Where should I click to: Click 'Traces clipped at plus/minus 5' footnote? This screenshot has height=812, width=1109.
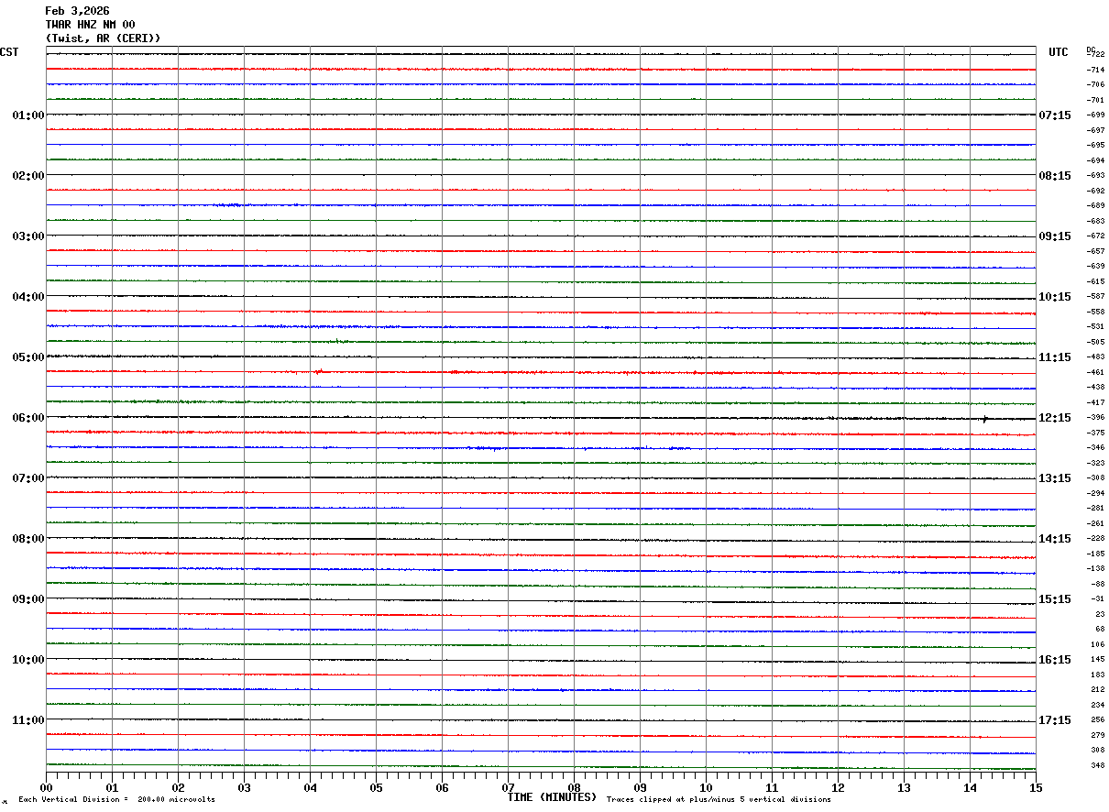pyautogui.click(x=719, y=799)
